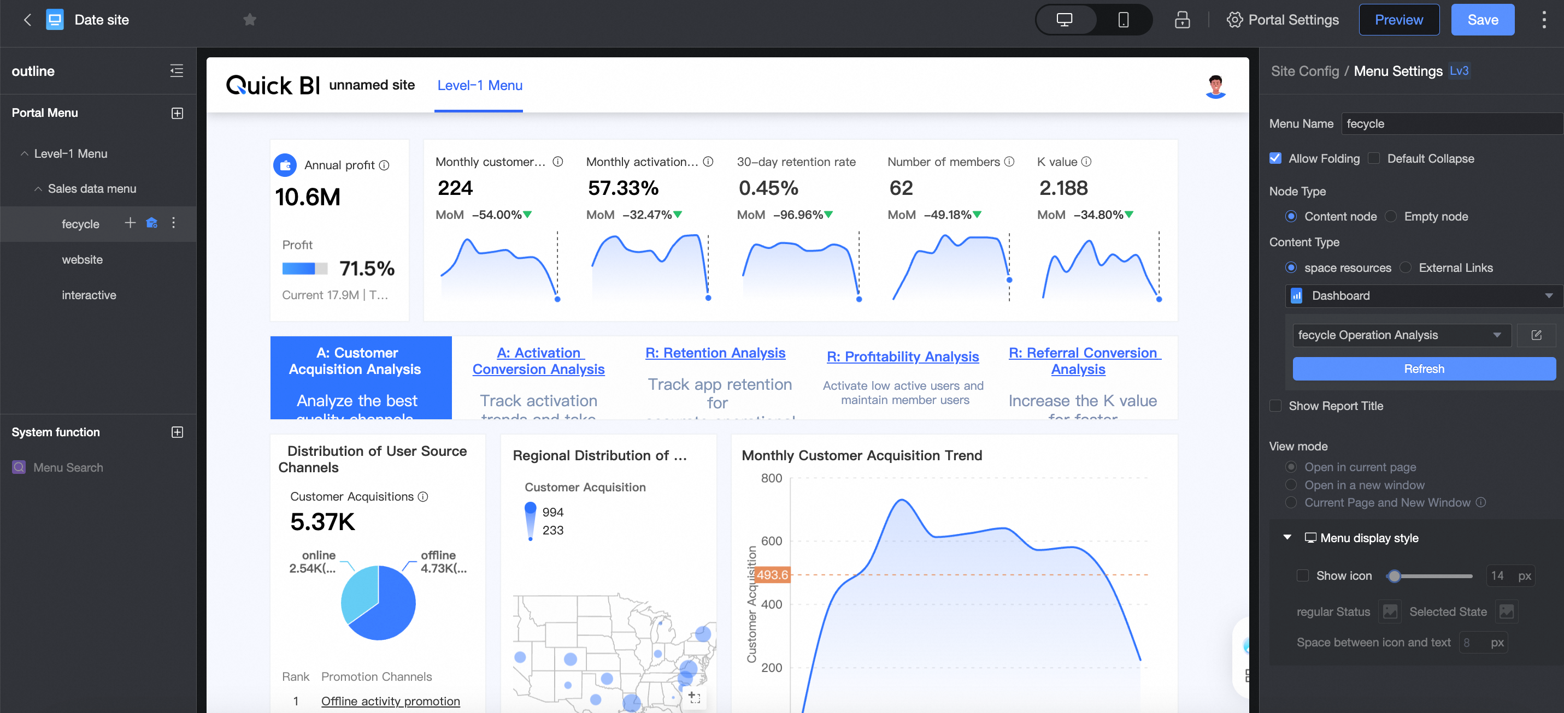This screenshot has width=1564, height=713.
Task: Enable Show Report Title checkbox
Action: [1275, 406]
